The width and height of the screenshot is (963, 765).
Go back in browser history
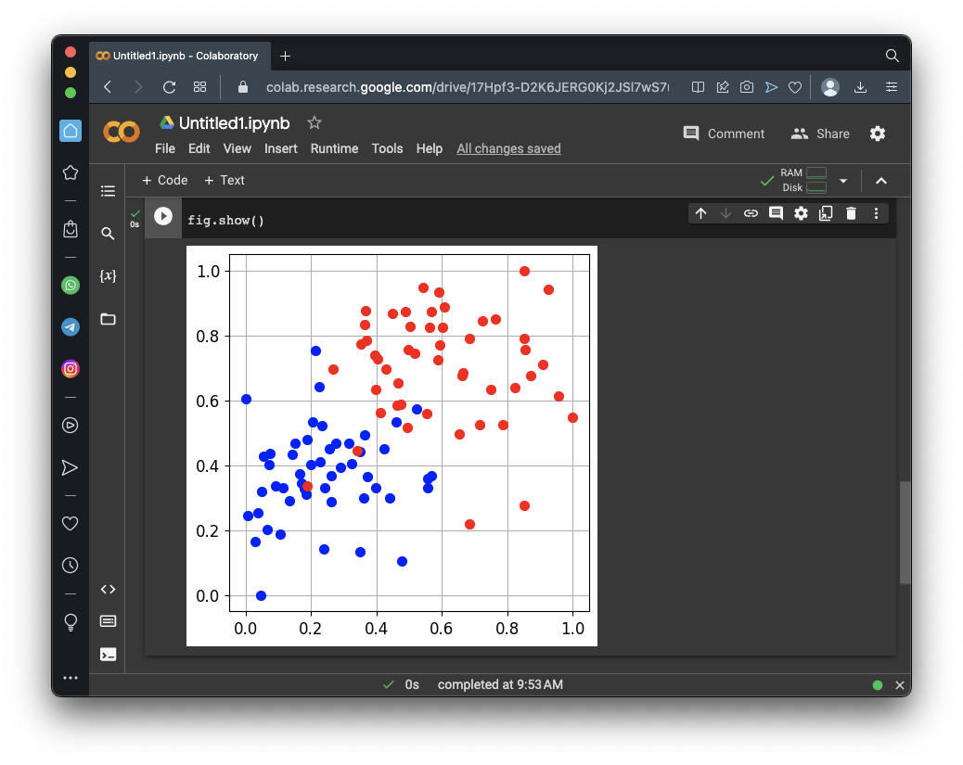(109, 87)
